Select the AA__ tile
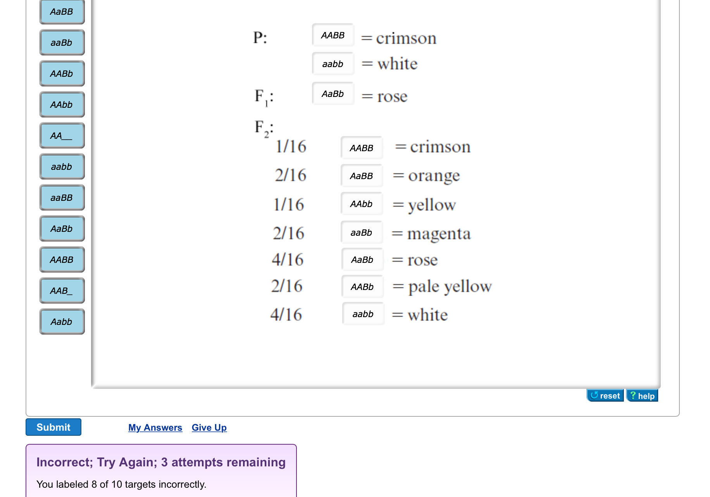Viewport: 710px width, 497px height. point(62,136)
